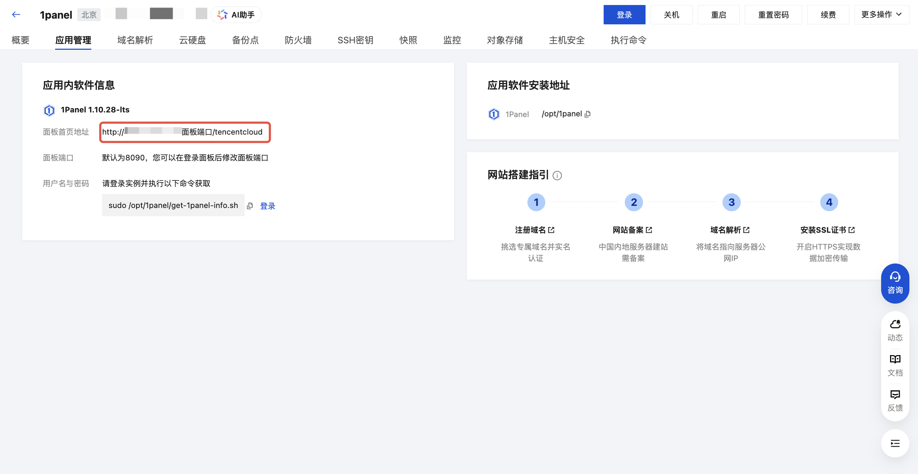Open the AI助手 assistant
Screen dimensions: 918x474
click(x=236, y=15)
